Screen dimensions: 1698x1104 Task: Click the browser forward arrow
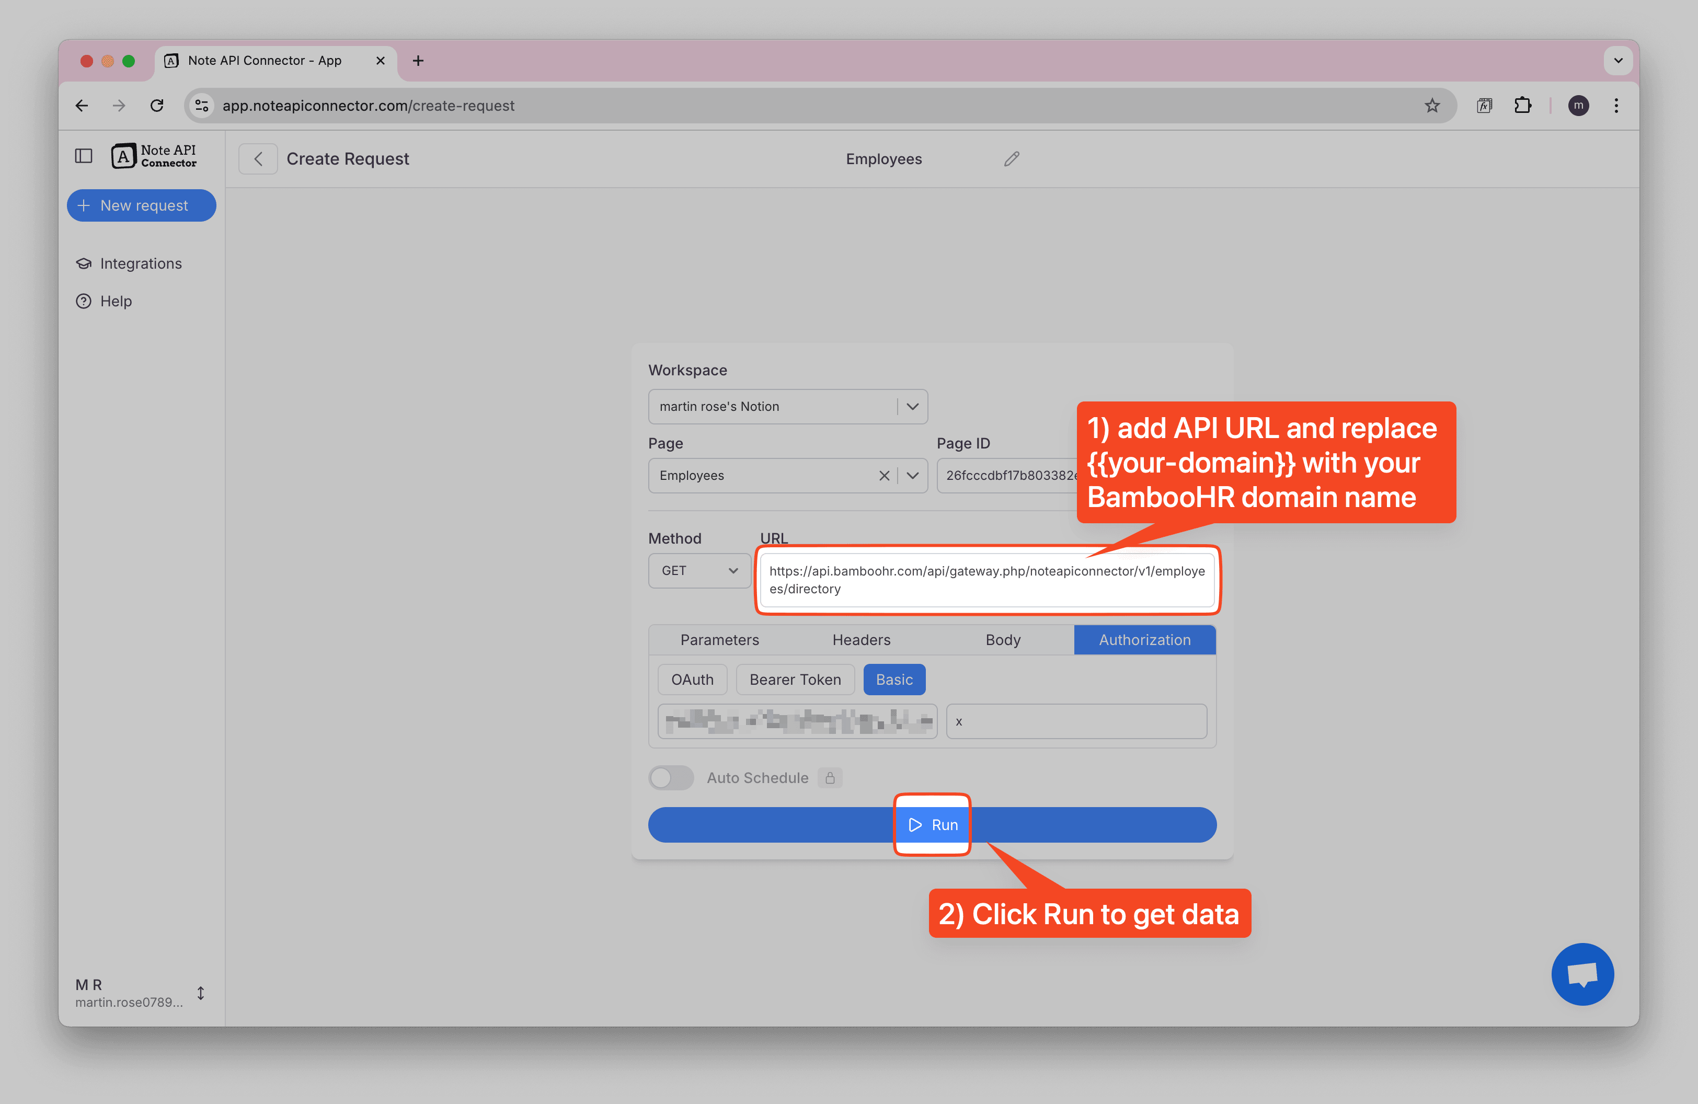coord(119,106)
